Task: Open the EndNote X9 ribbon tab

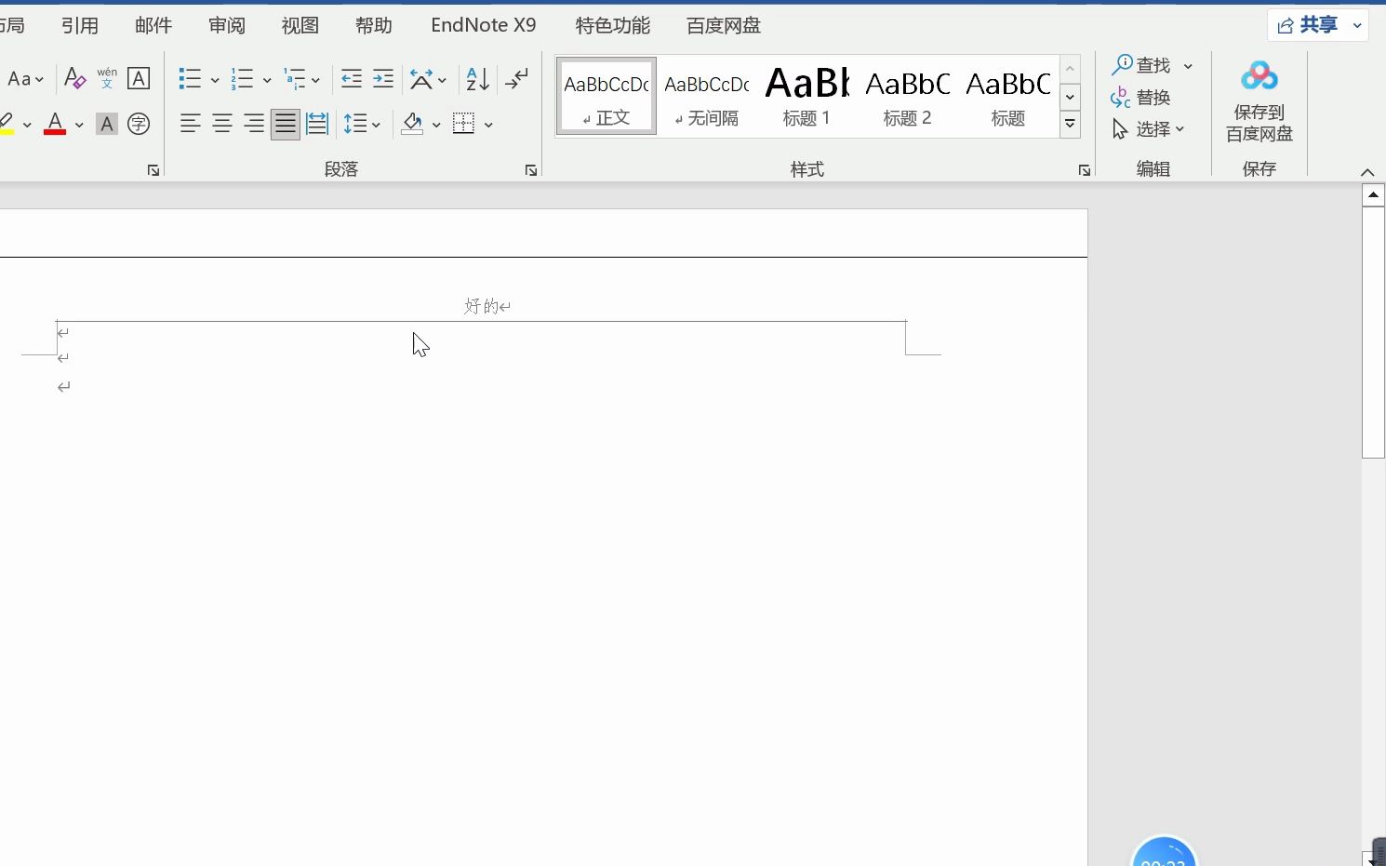Action: pos(483,25)
